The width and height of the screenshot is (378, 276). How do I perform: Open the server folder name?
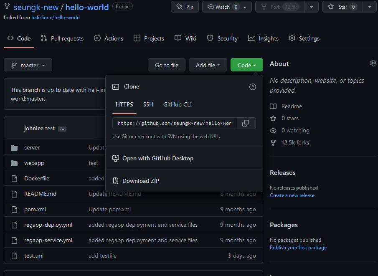[x=32, y=148]
